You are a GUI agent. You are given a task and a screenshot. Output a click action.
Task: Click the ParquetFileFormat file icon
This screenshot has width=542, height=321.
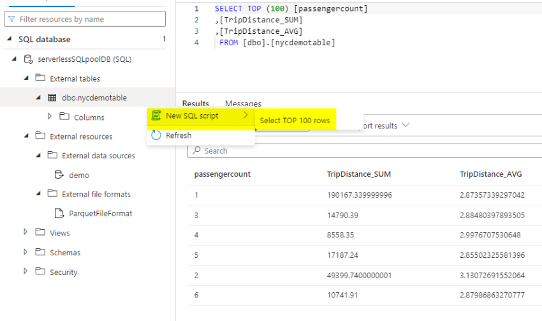pyautogui.click(x=59, y=213)
